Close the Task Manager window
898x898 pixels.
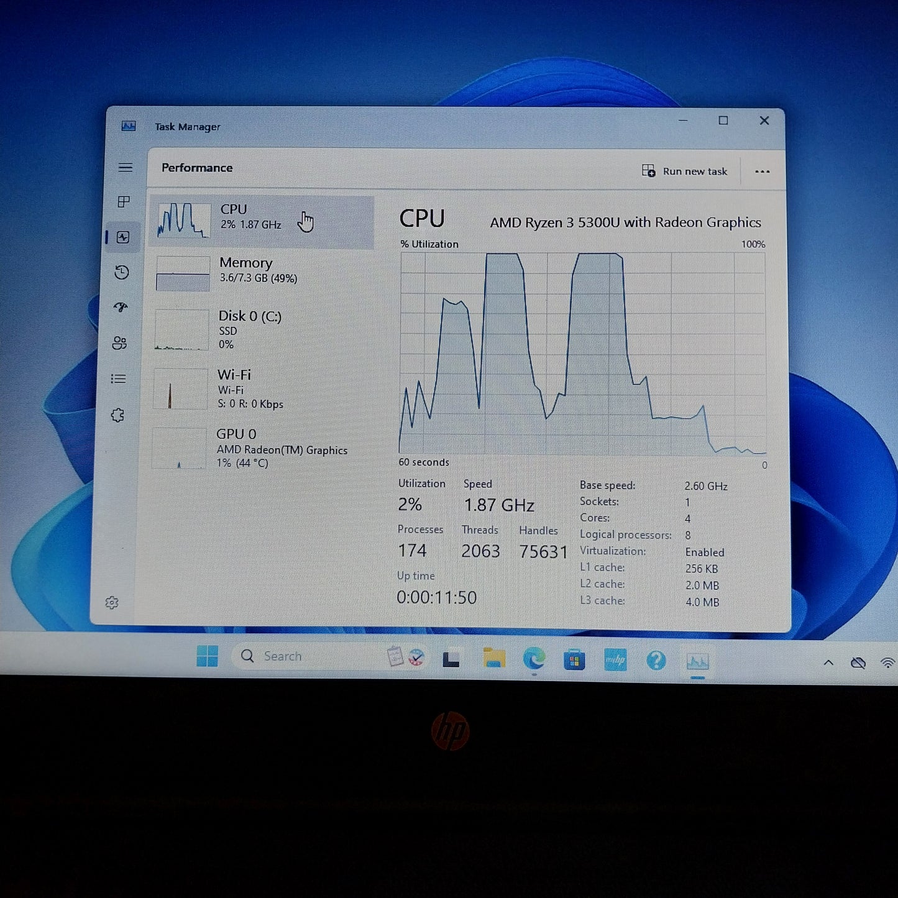[x=764, y=121]
